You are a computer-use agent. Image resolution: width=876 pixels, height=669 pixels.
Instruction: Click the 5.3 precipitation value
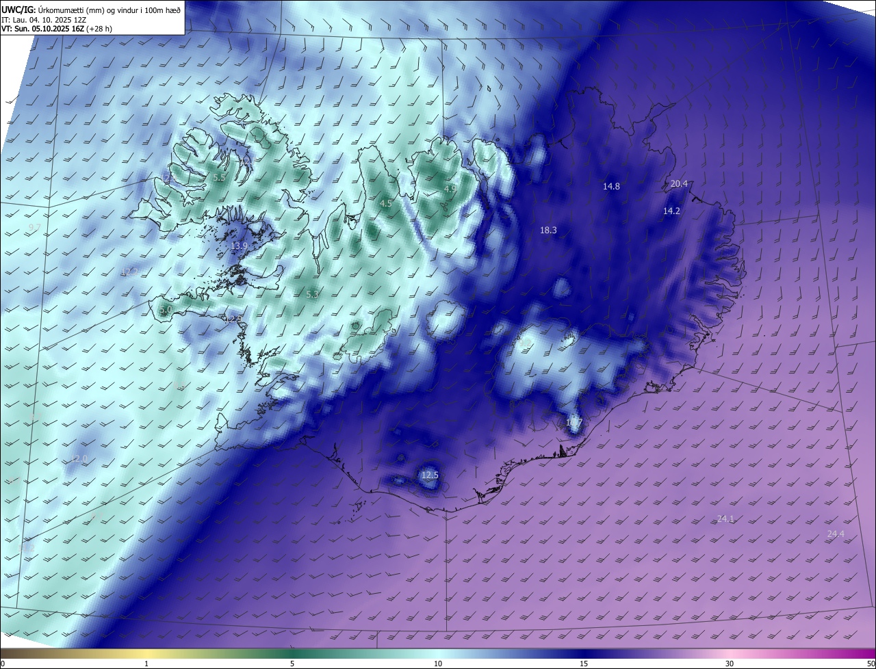coord(312,294)
